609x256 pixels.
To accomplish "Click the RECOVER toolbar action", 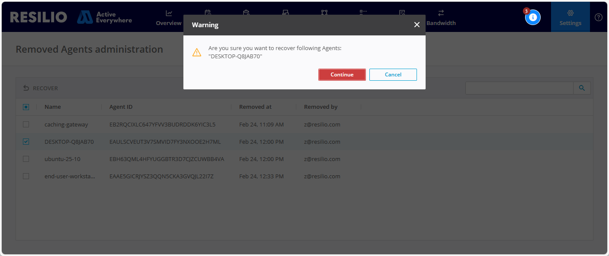I will pos(41,88).
